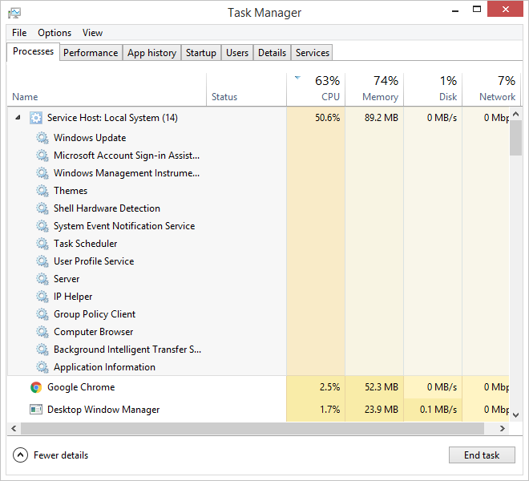Click the Windows Update service gear icon
Viewport: 529px width, 481px height.
[42, 138]
